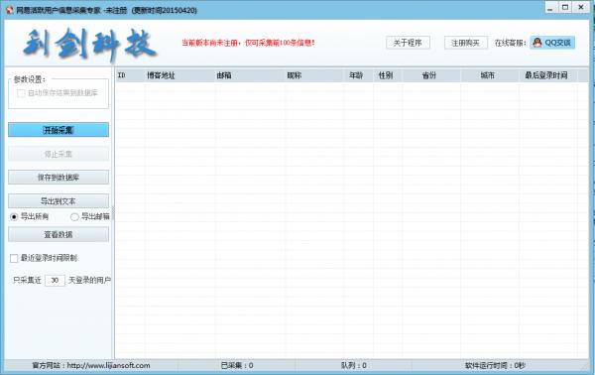The width and height of the screenshot is (595, 375).
Task: Sort by the ID column header
Action: point(130,75)
